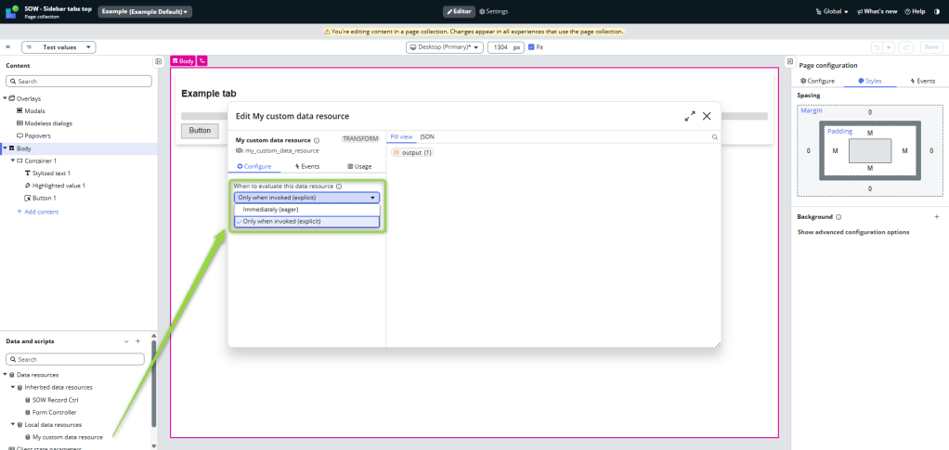Viewport: 949px width, 450px height.
Task: Open What's new
Action: [x=877, y=11]
